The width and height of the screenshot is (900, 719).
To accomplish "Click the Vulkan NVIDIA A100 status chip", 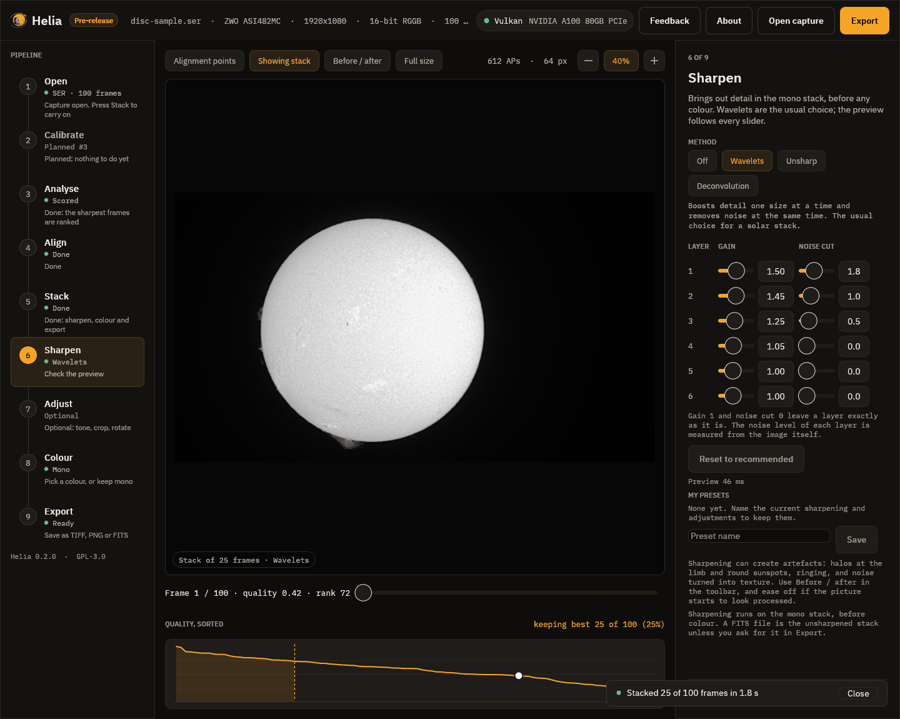I will (x=555, y=21).
